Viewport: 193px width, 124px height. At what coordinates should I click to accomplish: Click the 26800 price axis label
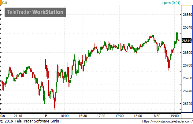187,53
